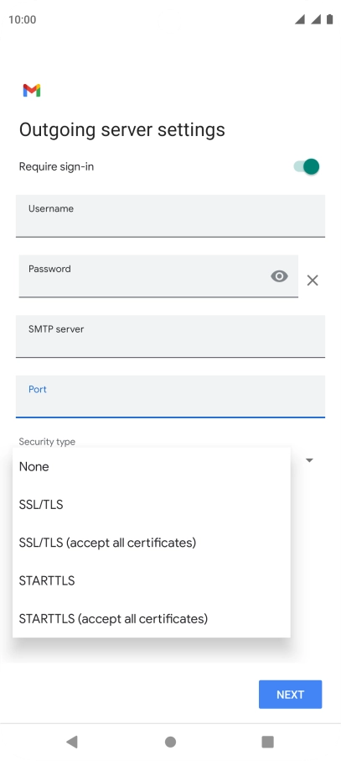Click the Gmail logo icon

(x=32, y=90)
